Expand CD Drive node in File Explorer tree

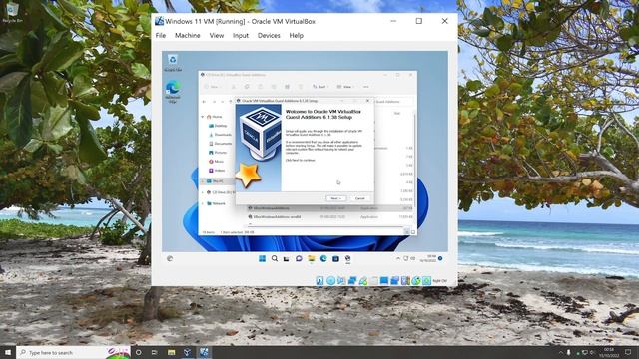(203, 192)
